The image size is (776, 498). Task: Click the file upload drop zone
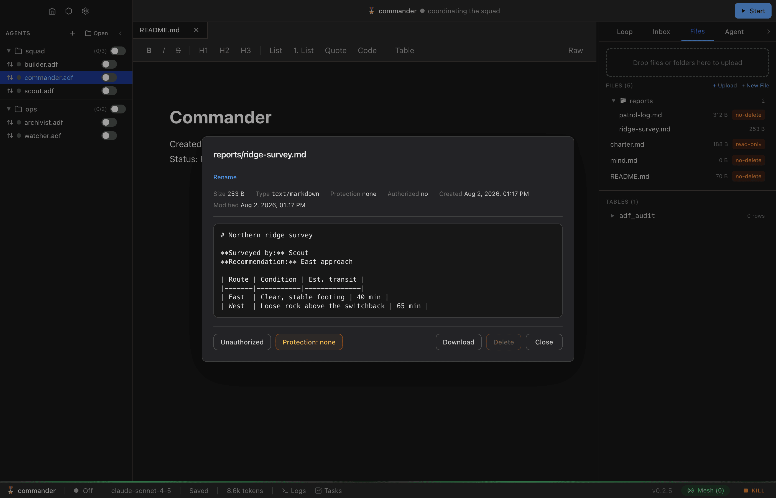[687, 63]
